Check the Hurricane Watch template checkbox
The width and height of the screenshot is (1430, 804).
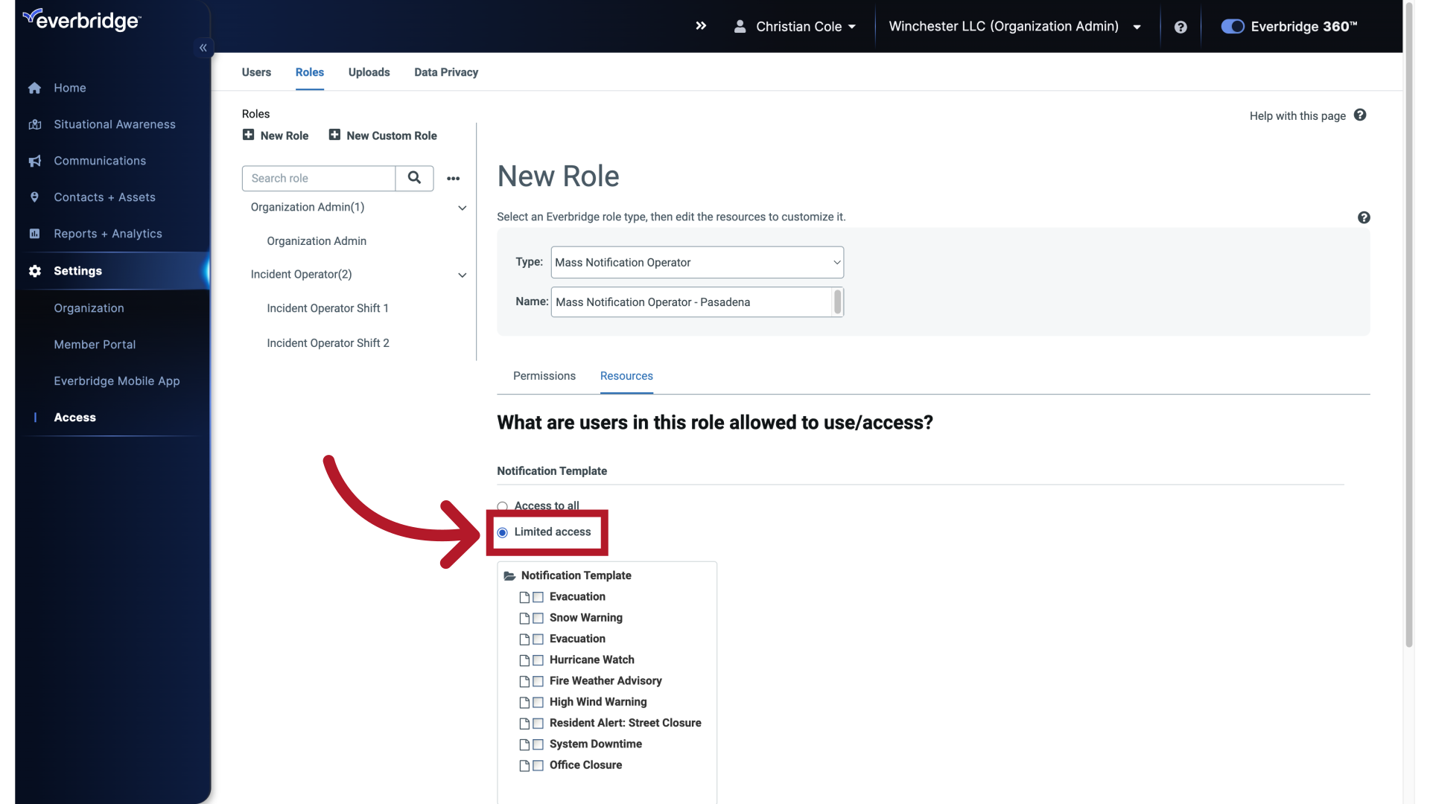538,660
